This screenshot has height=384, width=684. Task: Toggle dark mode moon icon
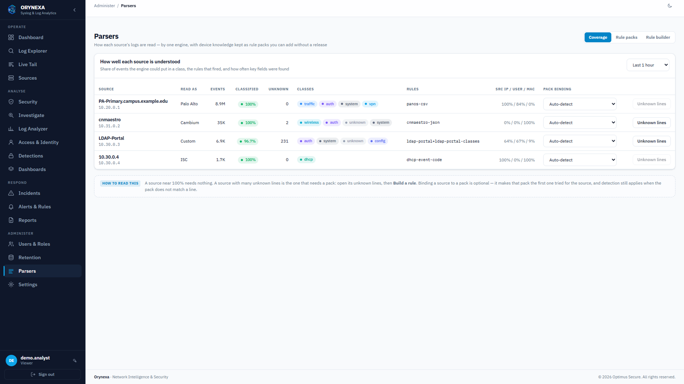pyautogui.click(x=670, y=6)
